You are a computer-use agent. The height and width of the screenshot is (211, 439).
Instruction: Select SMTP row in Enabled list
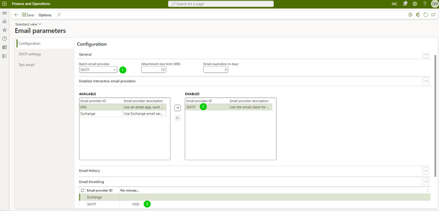[x=229, y=107]
